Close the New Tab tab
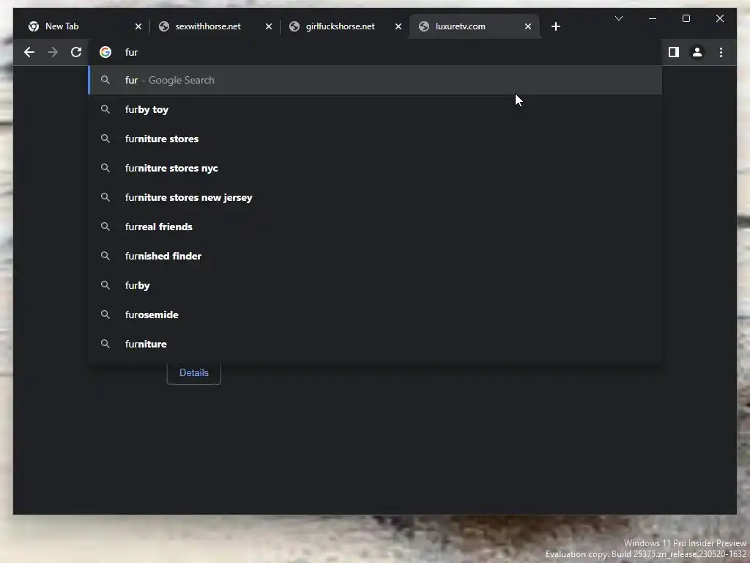The width and height of the screenshot is (750, 563). (x=138, y=26)
